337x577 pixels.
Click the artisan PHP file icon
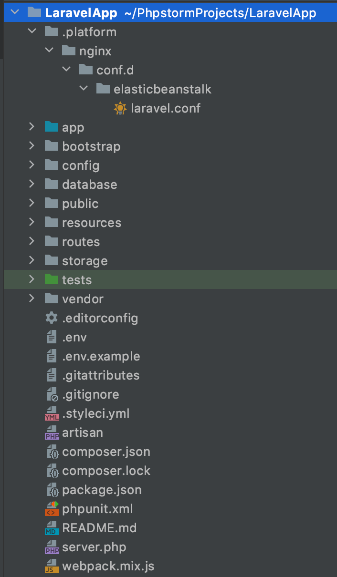(52, 433)
